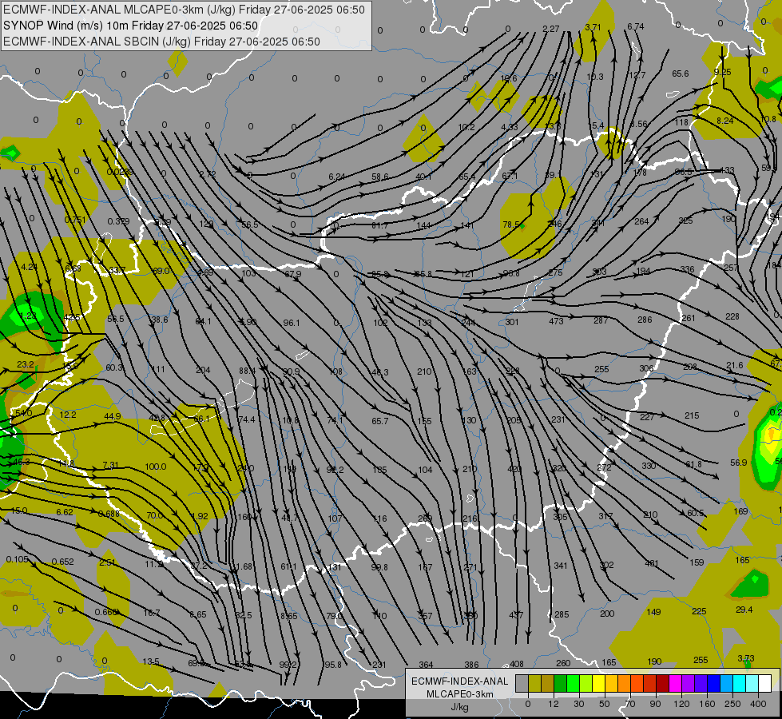The width and height of the screenshot is (782, 719).
Task: Click the legend tick value '250'
Action: (732, 704)
